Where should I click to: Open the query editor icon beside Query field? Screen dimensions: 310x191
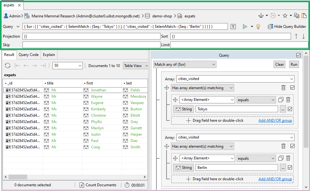pyautogui.click(x=233, y=27)
